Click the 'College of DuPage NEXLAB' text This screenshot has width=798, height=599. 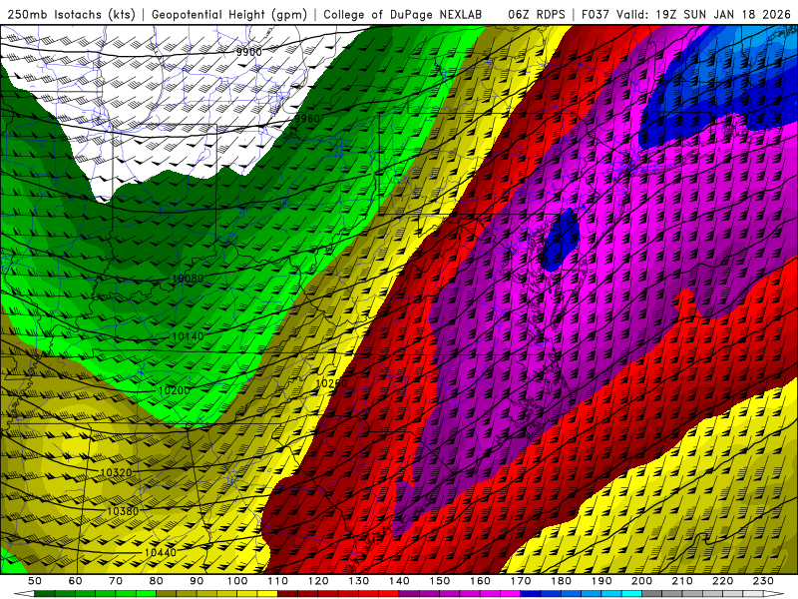click(x=402, y=14)
